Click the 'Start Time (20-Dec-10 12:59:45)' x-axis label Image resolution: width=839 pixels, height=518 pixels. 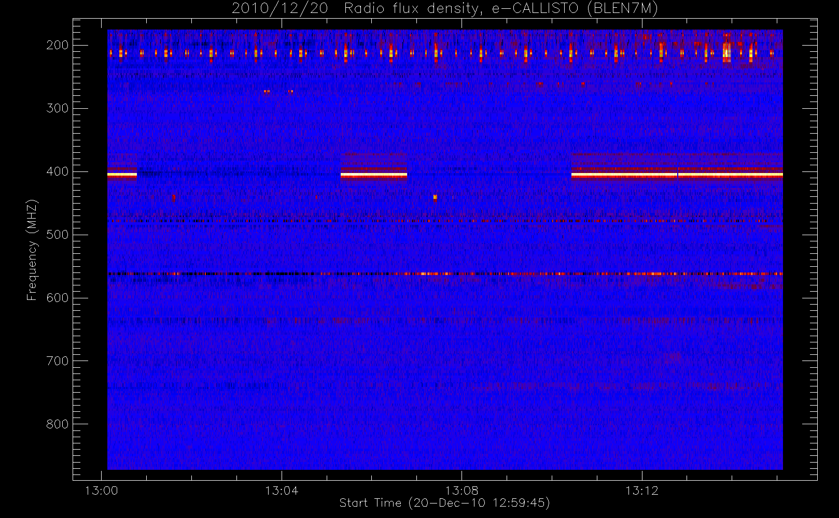444,503
